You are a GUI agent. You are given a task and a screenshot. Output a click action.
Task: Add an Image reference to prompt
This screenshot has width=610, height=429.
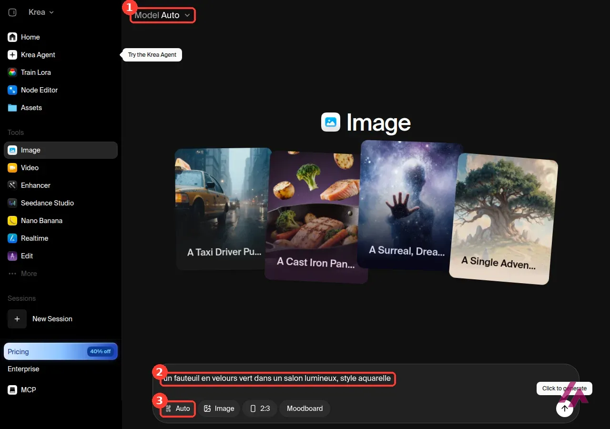pos(219,409)
